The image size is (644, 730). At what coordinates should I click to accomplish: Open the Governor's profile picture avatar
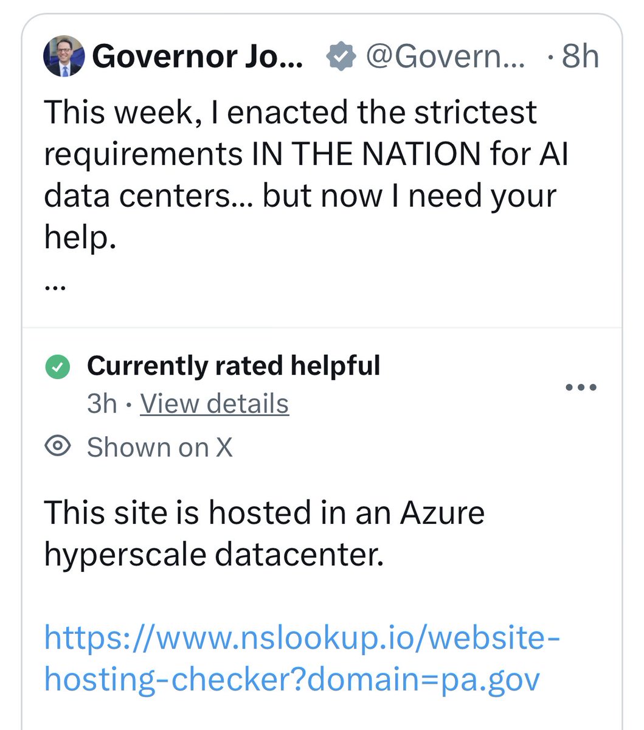point(63,57)
